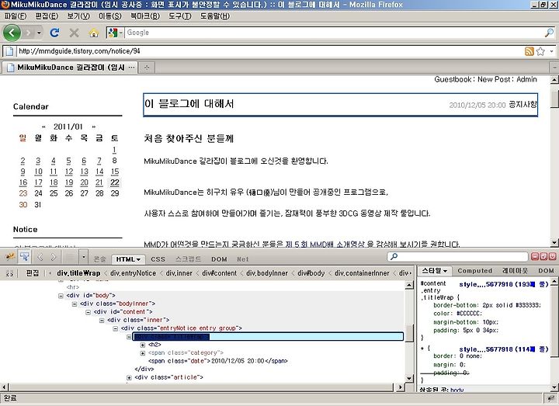Click the 편집 button in Firebug
The width and height of the screenshot is (559, 406).
33,273
